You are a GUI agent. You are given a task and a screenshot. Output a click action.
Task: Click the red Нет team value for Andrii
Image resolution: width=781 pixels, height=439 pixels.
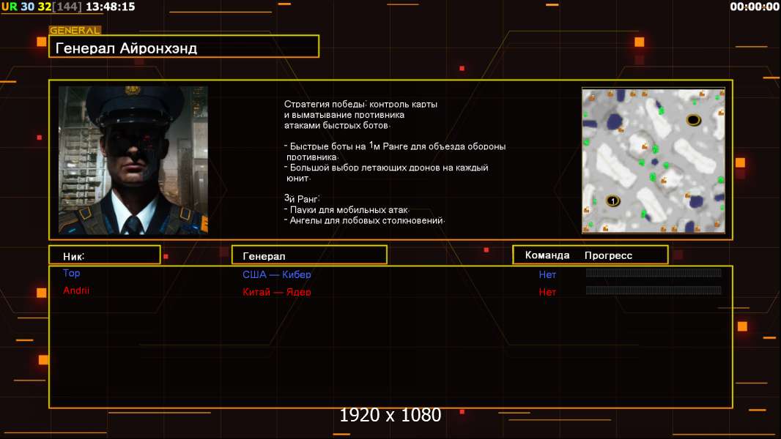pos(547,293)
